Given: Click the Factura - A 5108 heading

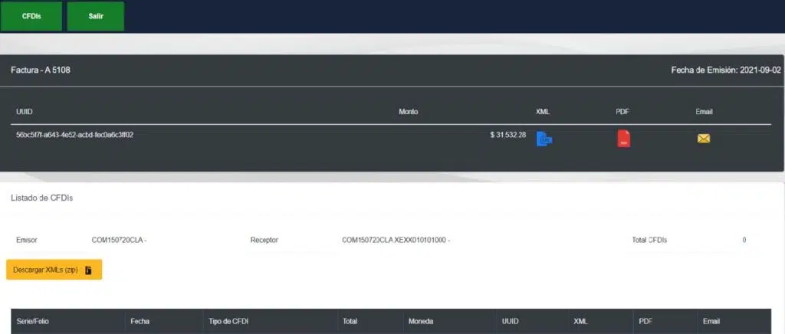Looking at the screenshot, I should [x=41, y=70].
